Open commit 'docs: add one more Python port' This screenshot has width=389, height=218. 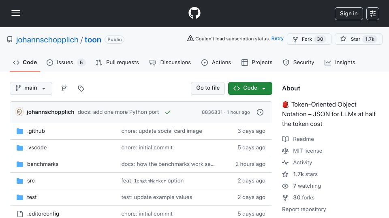(118, 112)
